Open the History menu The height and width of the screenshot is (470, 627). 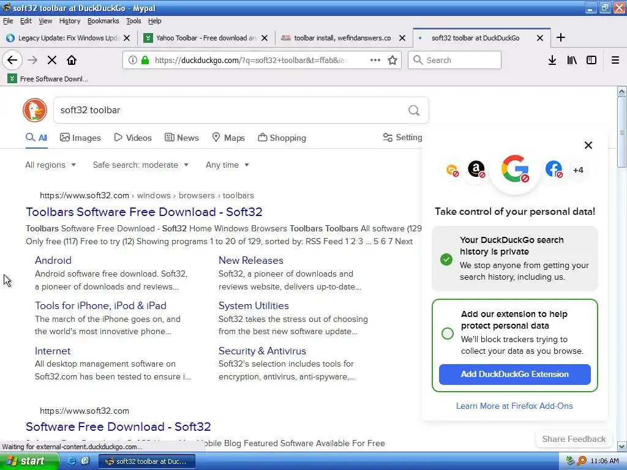coord(70,21)
